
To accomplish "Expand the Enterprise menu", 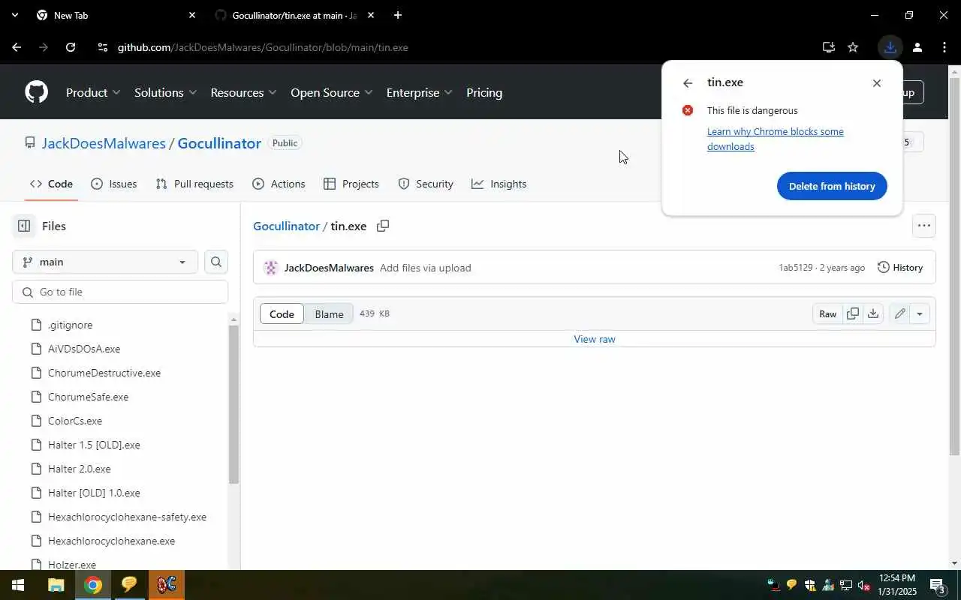I will click(419, 92).
